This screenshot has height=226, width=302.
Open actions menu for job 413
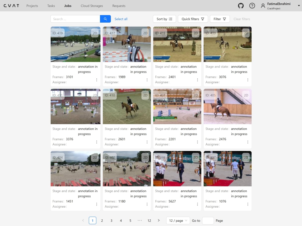tap(248, 80)
